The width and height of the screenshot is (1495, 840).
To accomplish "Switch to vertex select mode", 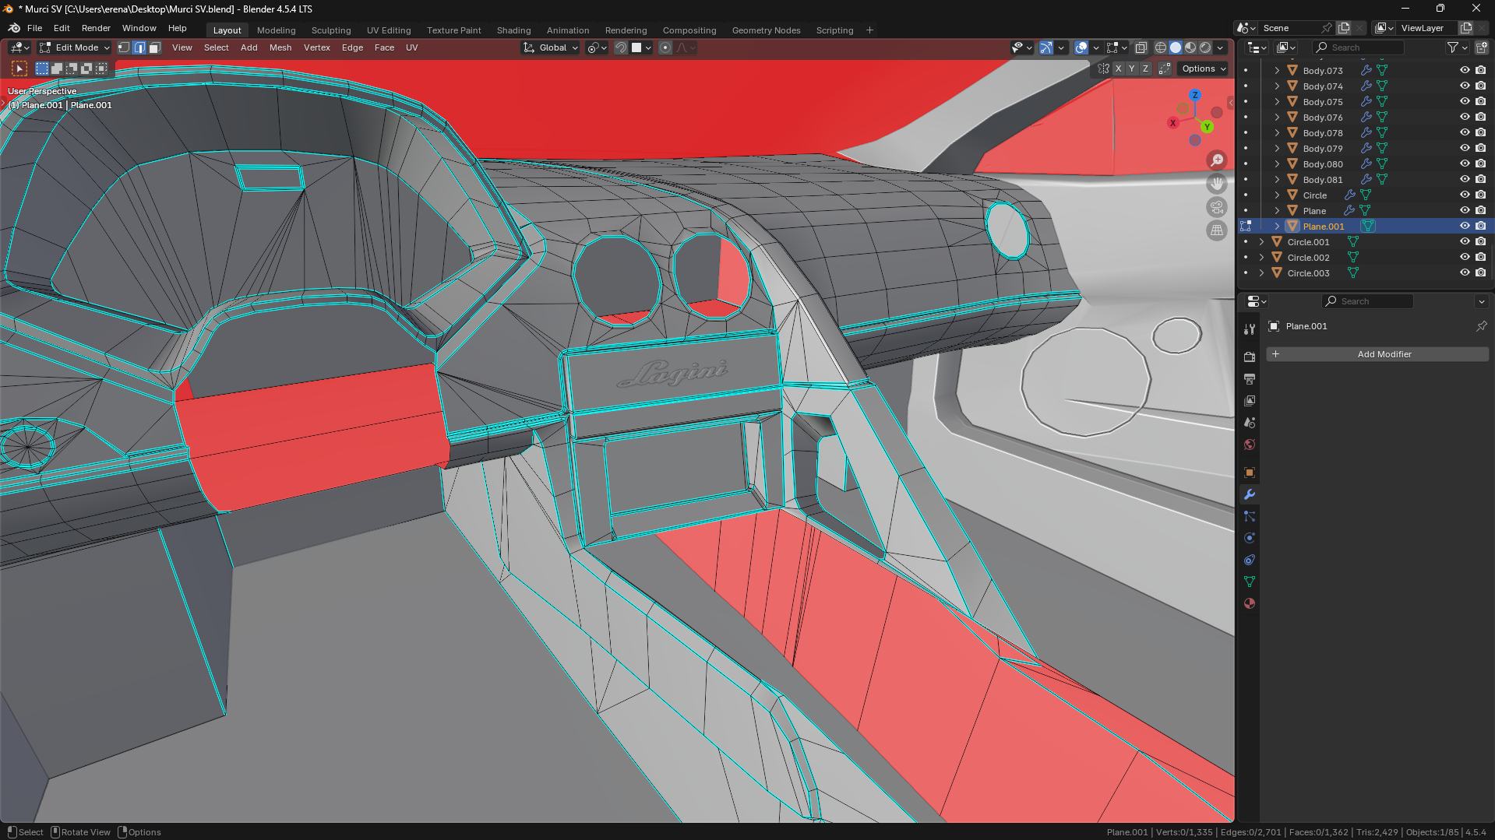I will tap(124, 47).
